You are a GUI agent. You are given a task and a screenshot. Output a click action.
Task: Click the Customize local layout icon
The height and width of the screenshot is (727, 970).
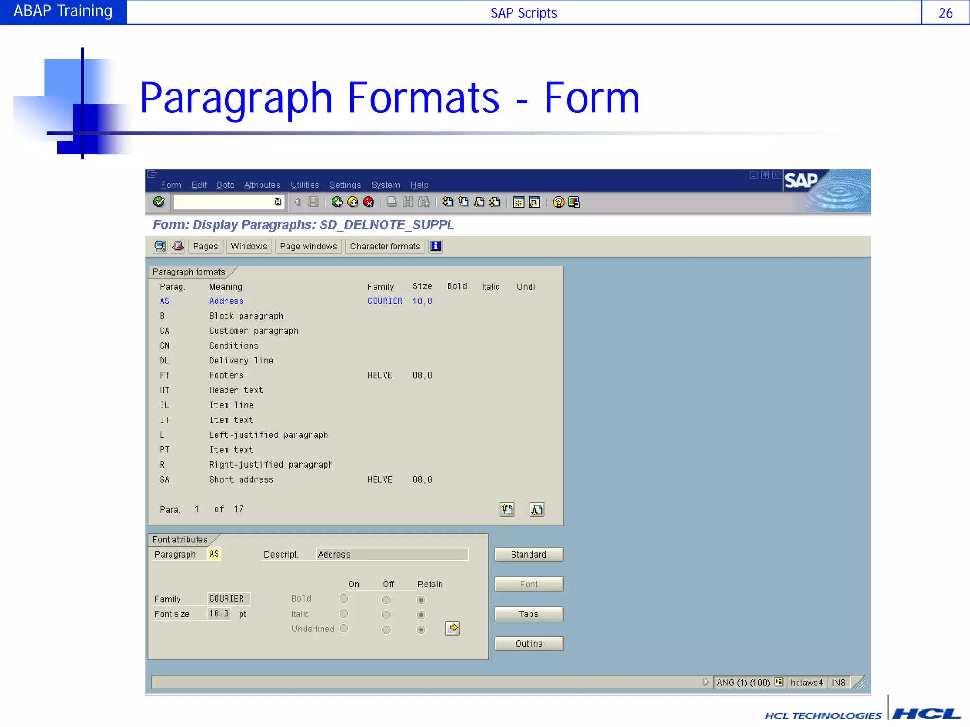click(574, 202)
